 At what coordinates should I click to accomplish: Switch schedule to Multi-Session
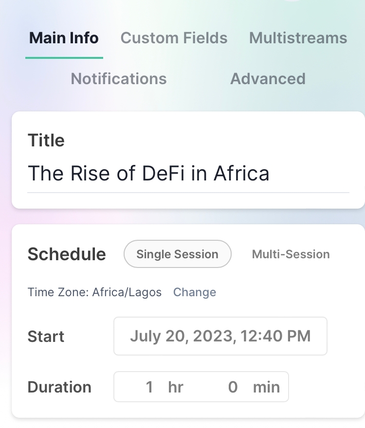coord(291,254)
